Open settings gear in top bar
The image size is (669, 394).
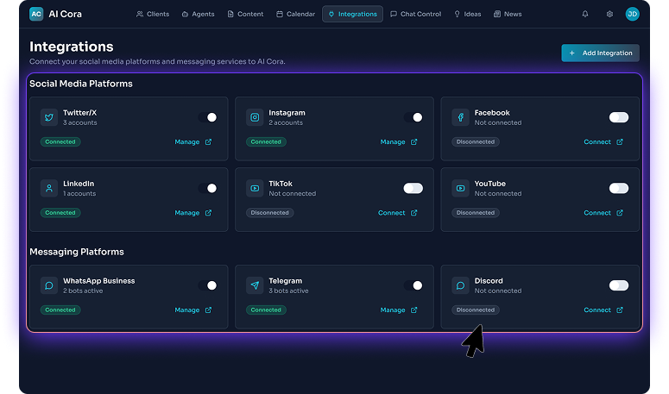(609, 14)
